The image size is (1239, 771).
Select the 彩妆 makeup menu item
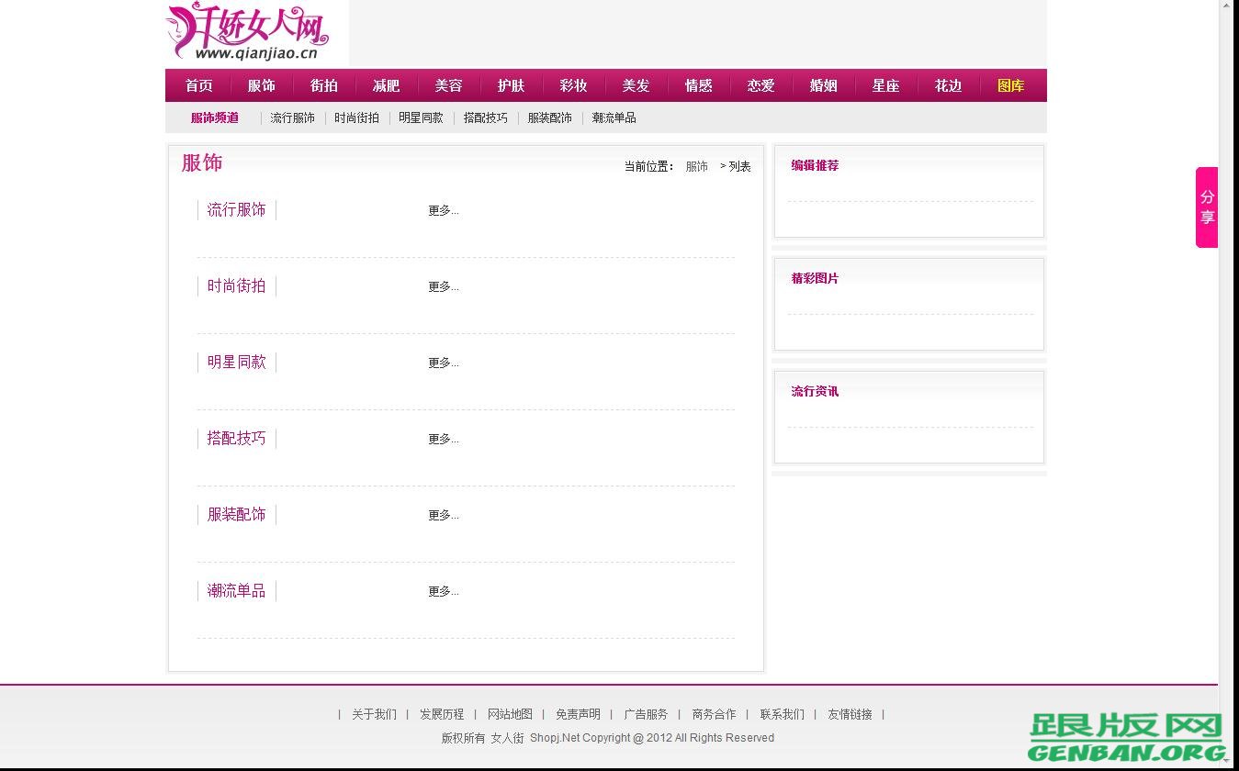pos(573,85)
